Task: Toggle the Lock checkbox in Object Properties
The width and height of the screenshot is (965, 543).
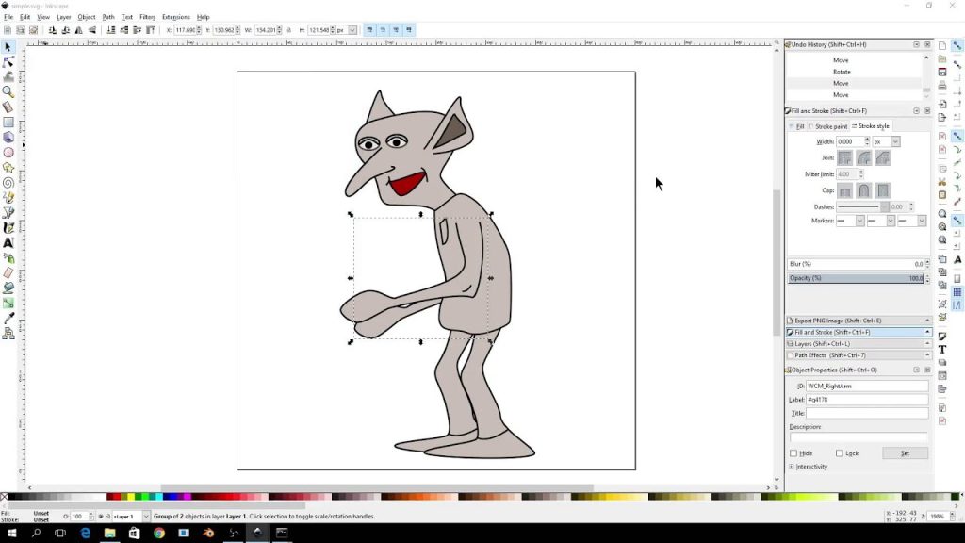Action: pyautogui.click(x=840, y=453)
